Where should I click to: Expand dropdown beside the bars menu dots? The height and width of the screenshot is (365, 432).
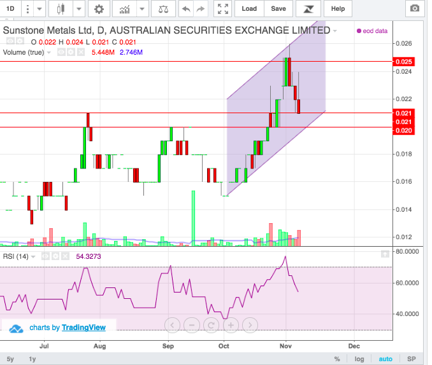(39, 9)
